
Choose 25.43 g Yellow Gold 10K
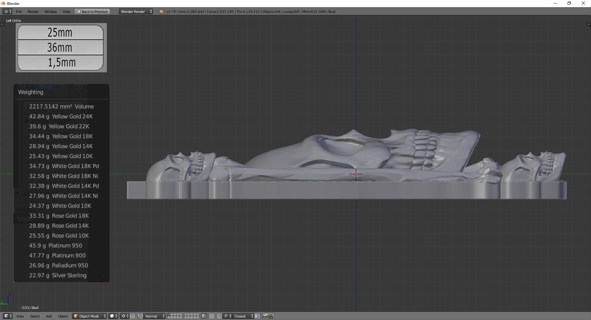tap(62, 156)
